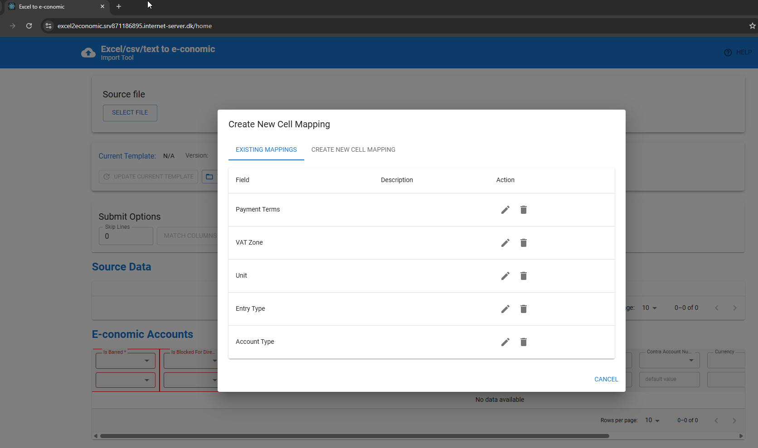Go forward with browser arrow icon

pyautogui.click(x=13, y=26)
